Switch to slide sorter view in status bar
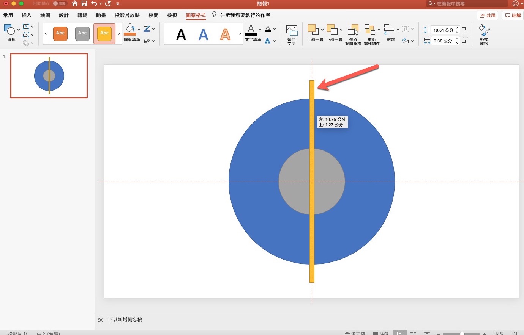The height and width of the screenshot is (335, 524). 413,333
